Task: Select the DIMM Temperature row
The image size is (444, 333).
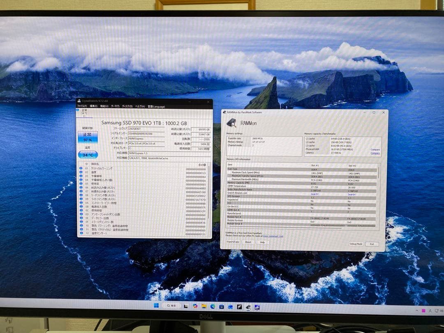Action: tap(302, 187)
